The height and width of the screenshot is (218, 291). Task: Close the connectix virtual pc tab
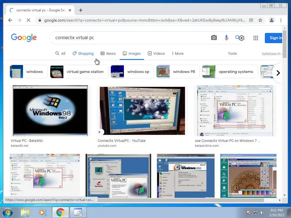[70, 10]
